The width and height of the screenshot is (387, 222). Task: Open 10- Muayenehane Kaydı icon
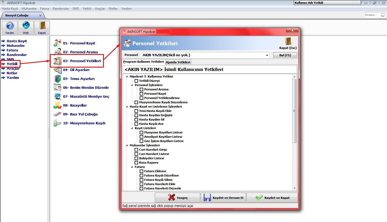click(57, 123)
